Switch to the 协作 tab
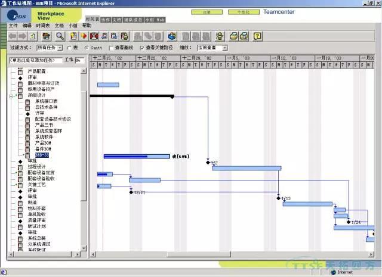This screenshot has height=277, width=382. click(x=105, y=20)
